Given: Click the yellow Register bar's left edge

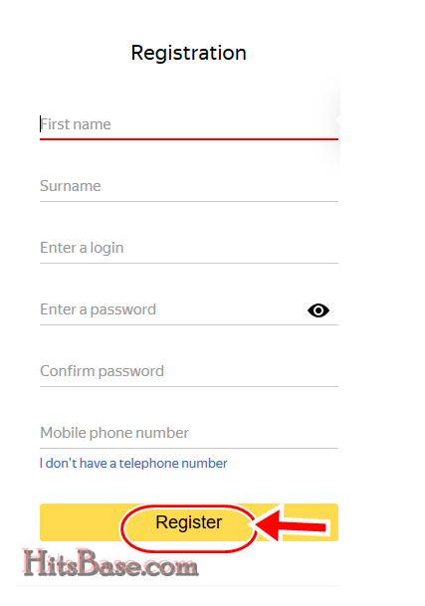Looking at the screenshot, I should pyautogui.click(x=44, y=522).
